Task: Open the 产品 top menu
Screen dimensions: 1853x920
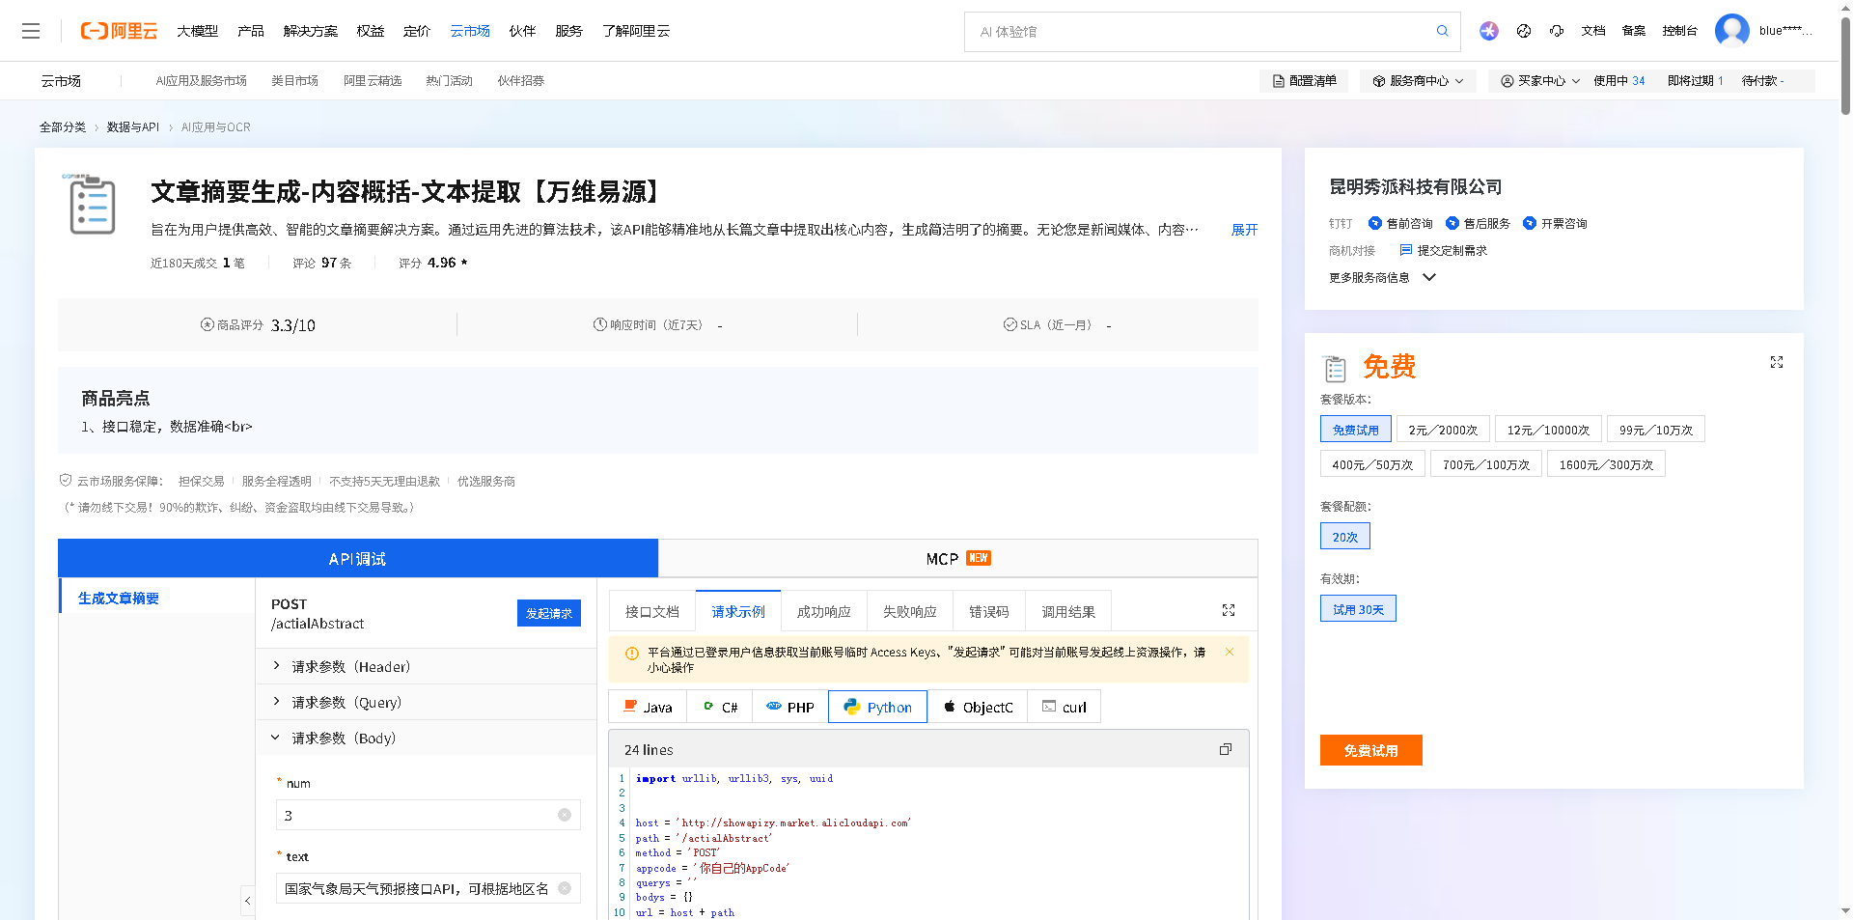Action: [x=251, y=31]
